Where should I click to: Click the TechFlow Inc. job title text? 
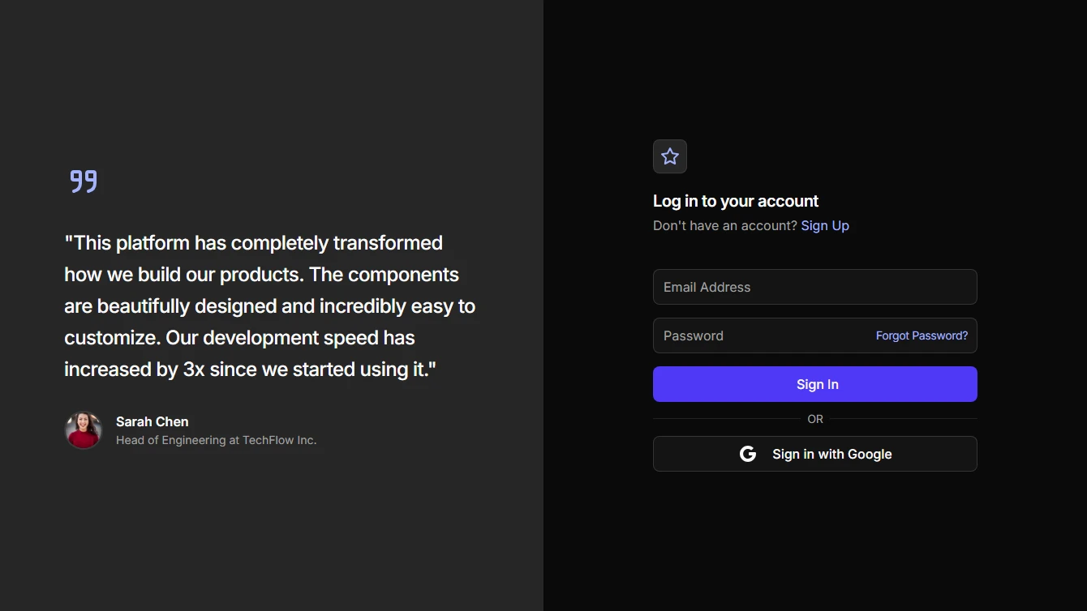[x=217, y=439]
